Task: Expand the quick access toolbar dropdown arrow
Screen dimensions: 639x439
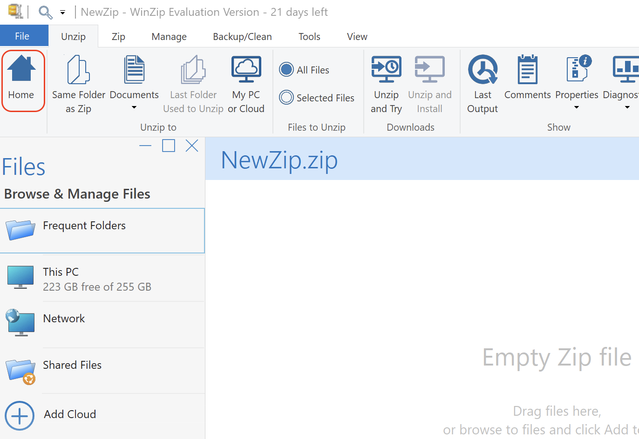Action: [x=62, y=13]
